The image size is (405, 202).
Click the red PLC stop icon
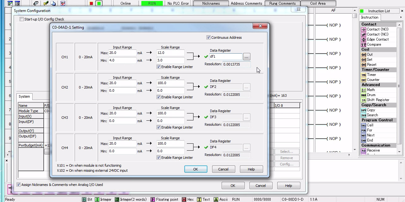(91, 3)
